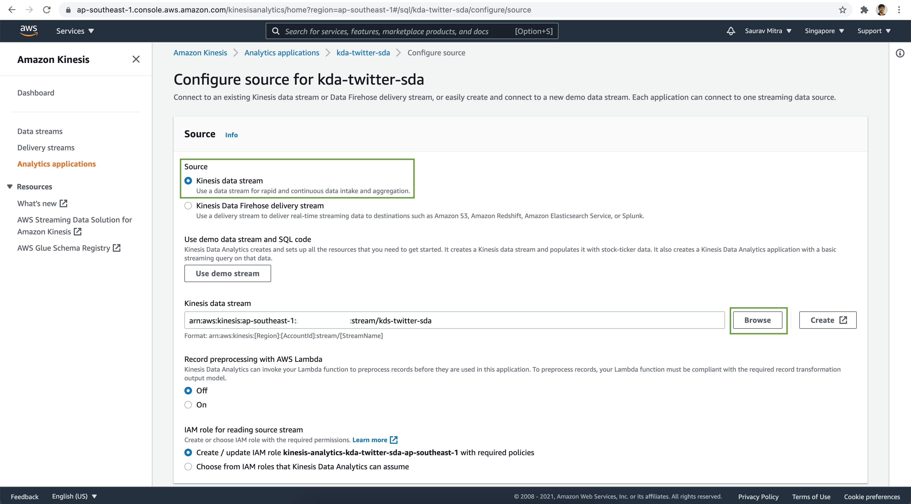Click the Feedback footer link
Screen dimensions: 911x504
(x=24, y=497)
